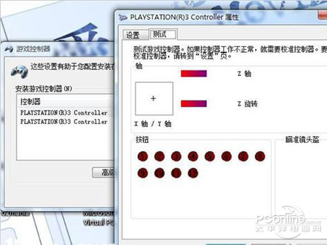Select the lower PLAYSTATION(R)3 Controller list row
Viewport: 327px width, 245px height.
pos(64,122)
